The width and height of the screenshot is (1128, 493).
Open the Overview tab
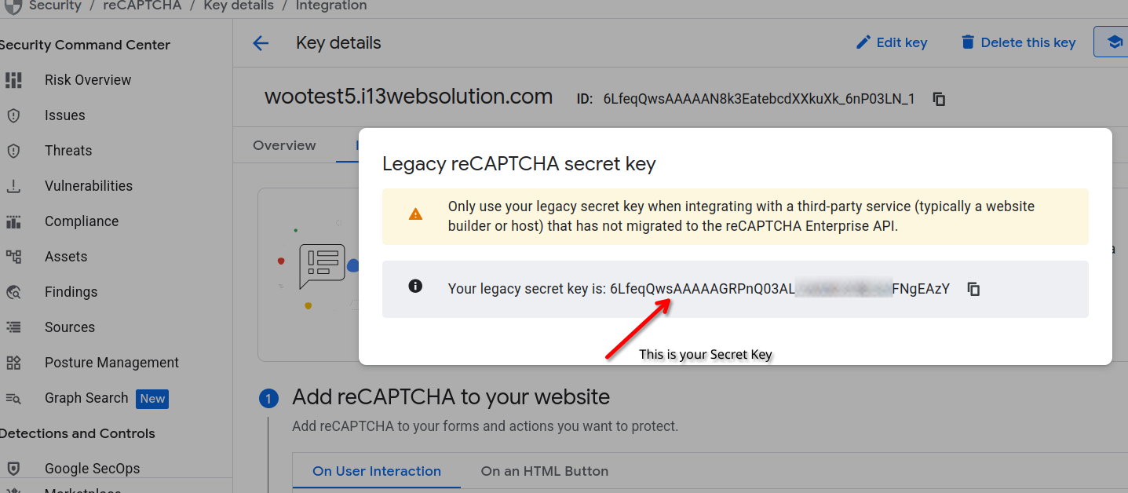[x=284, y=145]
